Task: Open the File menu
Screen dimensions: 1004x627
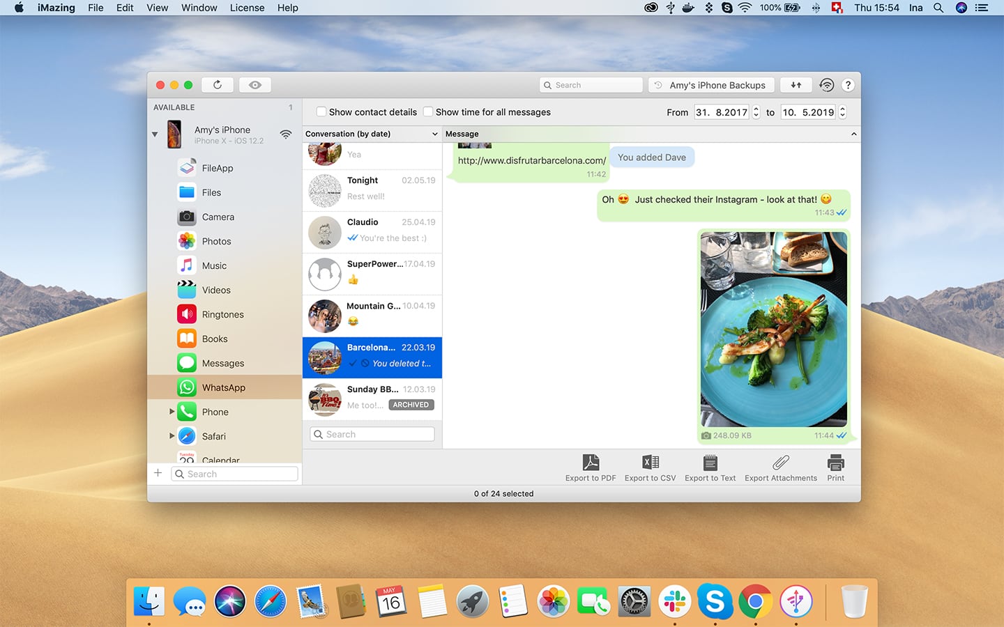Action: (x=96, y=8)
